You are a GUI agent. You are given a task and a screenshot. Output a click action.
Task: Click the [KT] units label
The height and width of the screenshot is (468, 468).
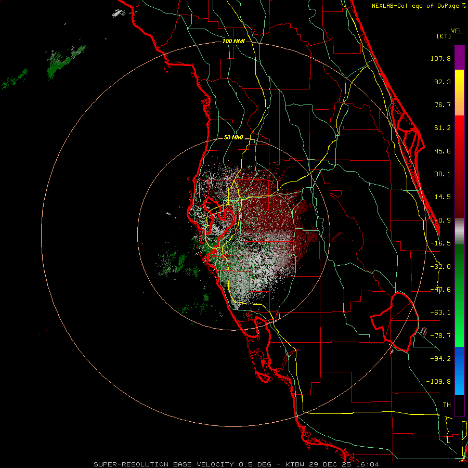click(444, 36)
